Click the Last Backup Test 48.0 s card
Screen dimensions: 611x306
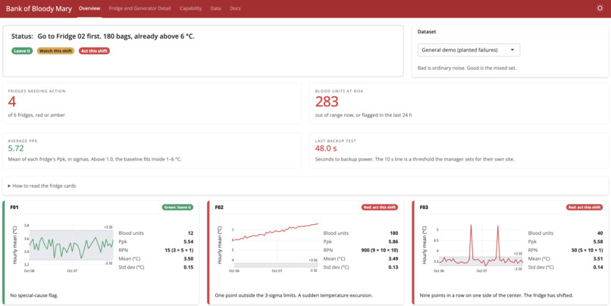click(x=459, y=150)
